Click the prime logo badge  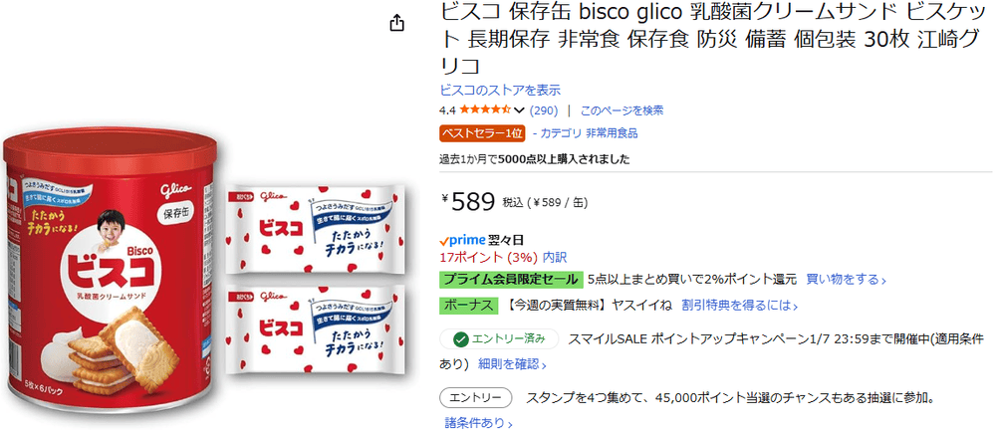(461, 240)
